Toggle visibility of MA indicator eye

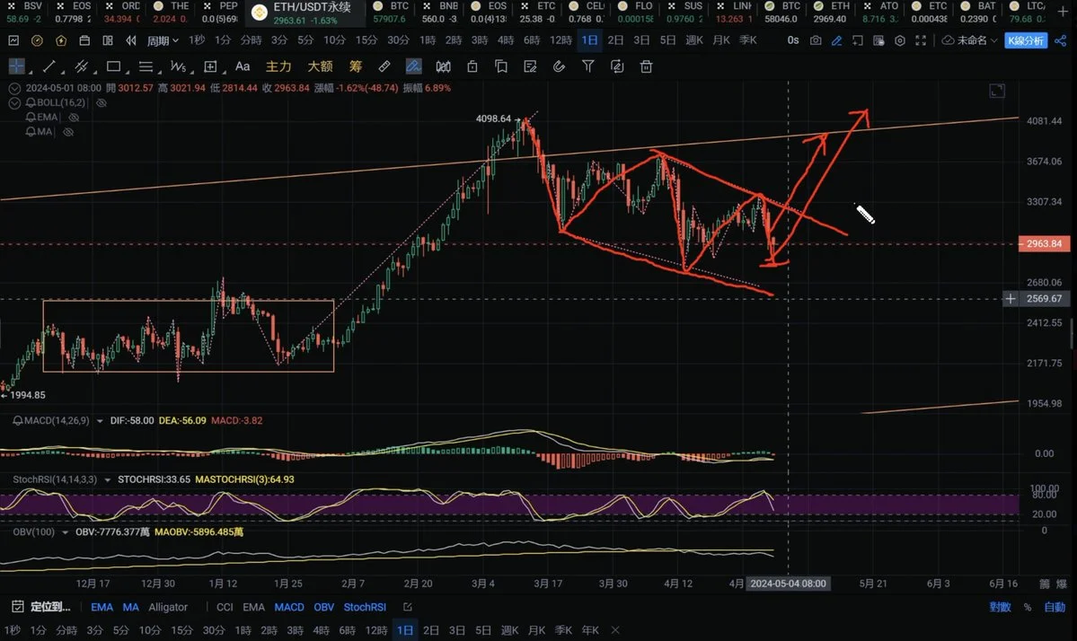pos(68,132)
